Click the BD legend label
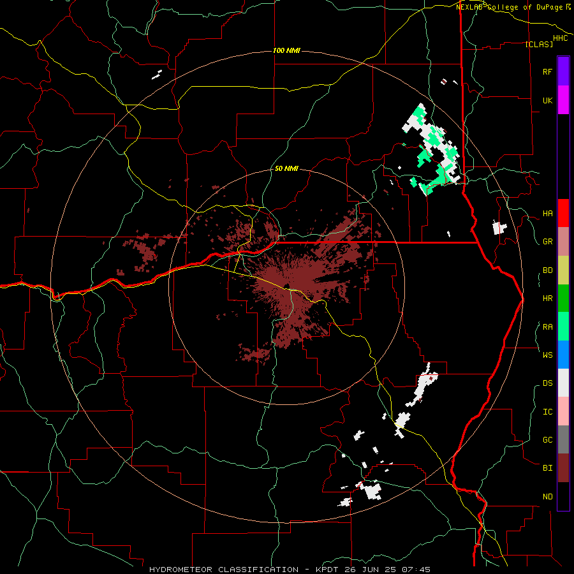 (x=547, y=270)
